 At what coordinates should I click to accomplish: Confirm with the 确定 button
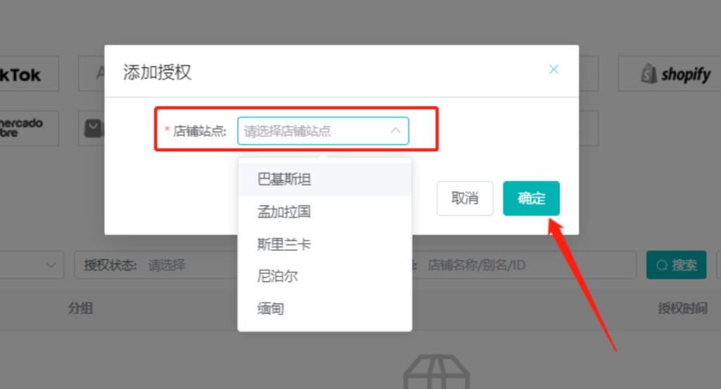pyautogui.click(x=531, y=199)
